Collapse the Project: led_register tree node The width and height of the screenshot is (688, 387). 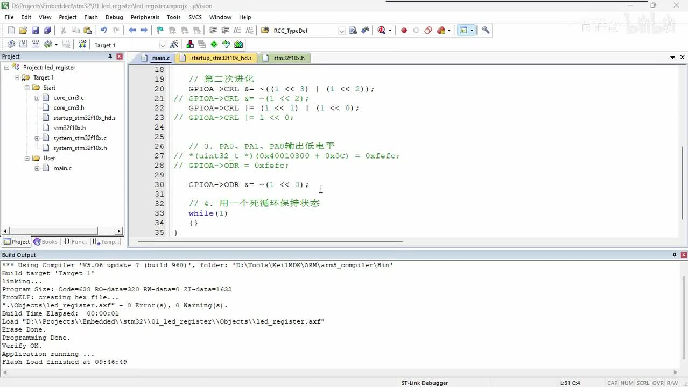[7, 67]
